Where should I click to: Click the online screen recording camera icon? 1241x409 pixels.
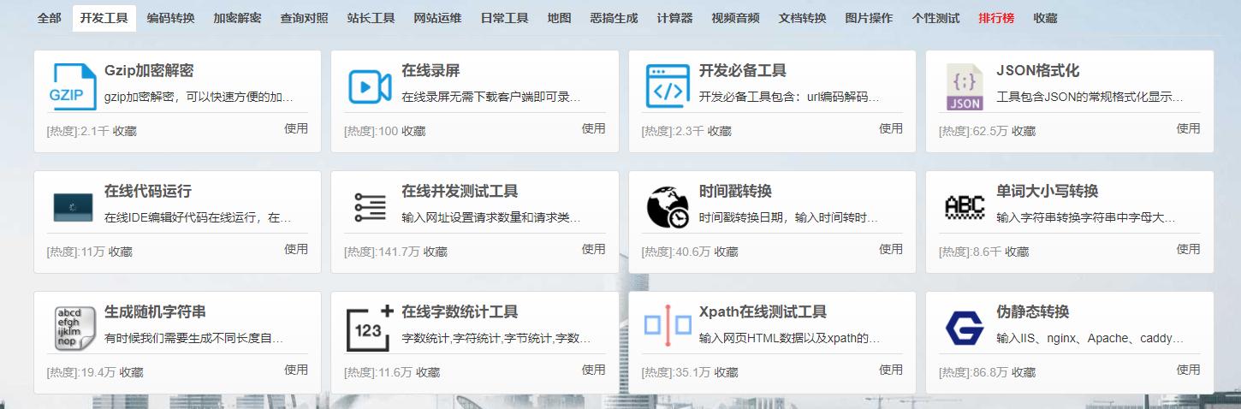click(370, 87)
